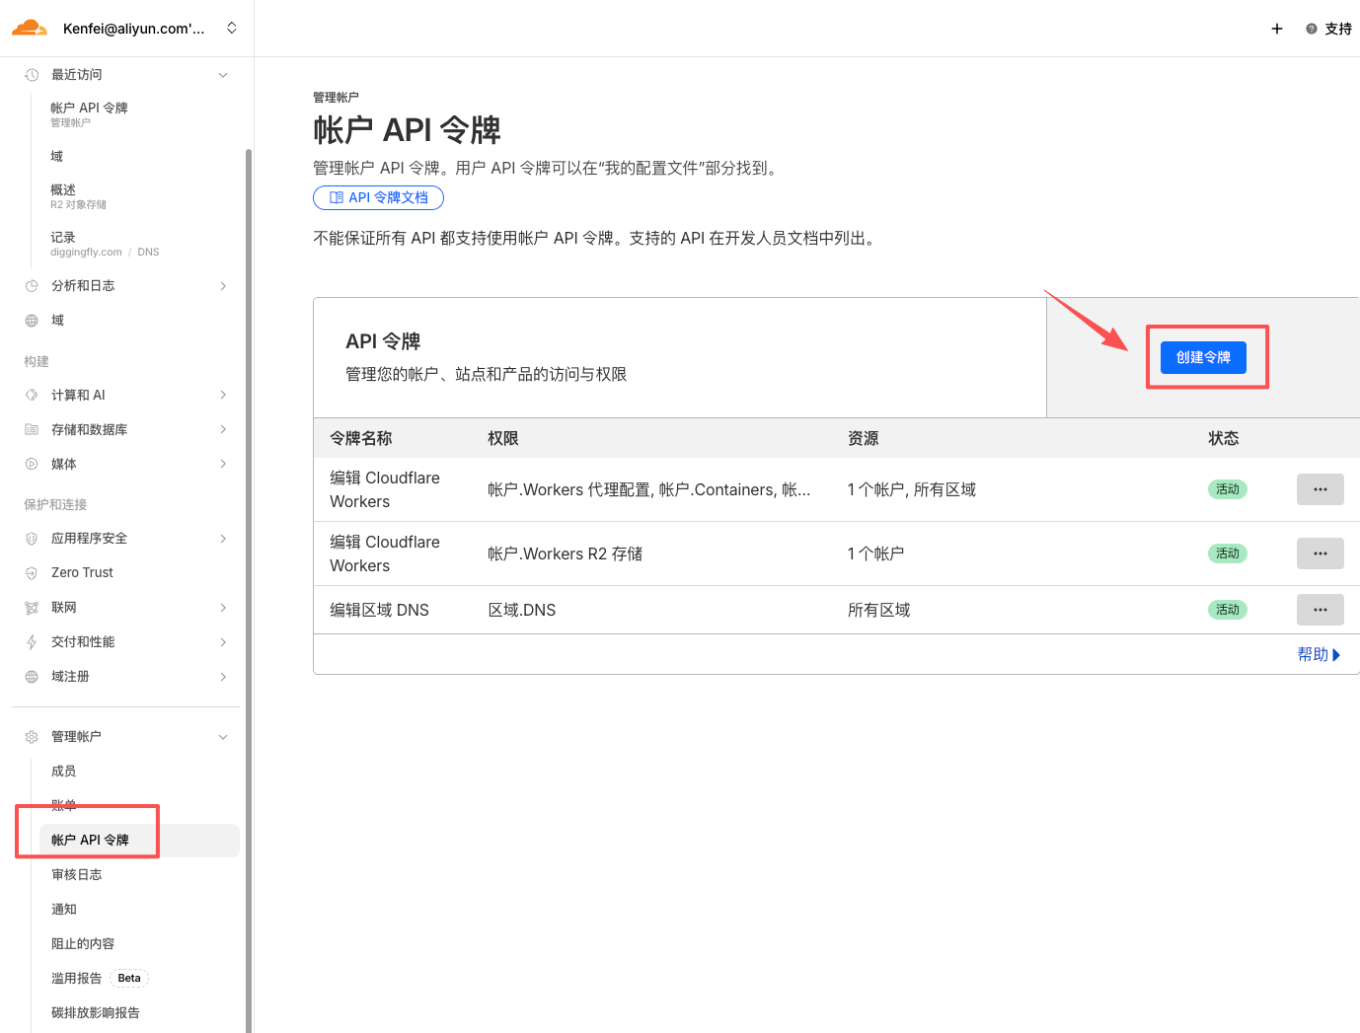Click the sidebar vertical scrollbar
This screenshot has width=1360, height=1033.
click(249, 592)
